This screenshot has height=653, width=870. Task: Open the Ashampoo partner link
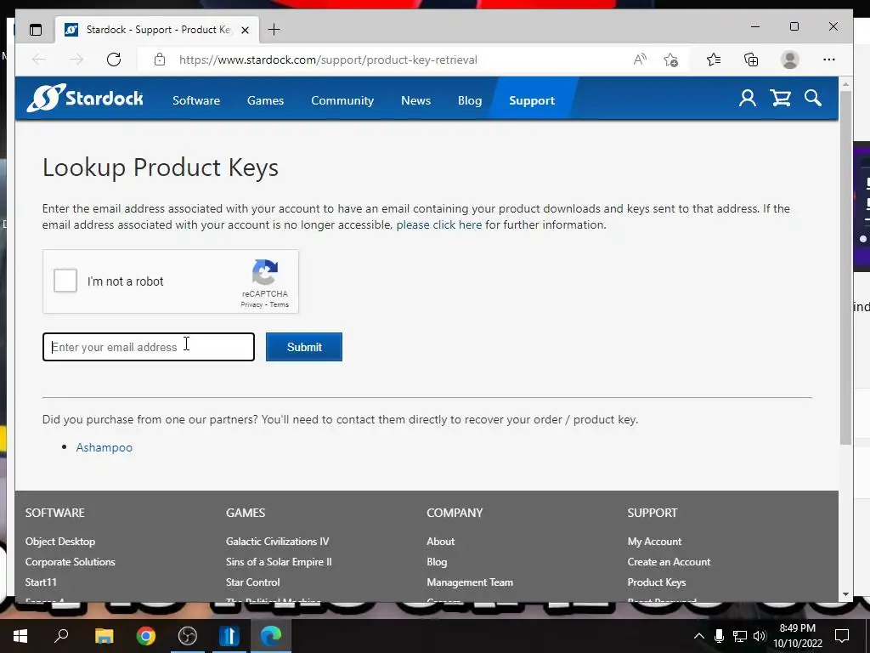[105, 447]
